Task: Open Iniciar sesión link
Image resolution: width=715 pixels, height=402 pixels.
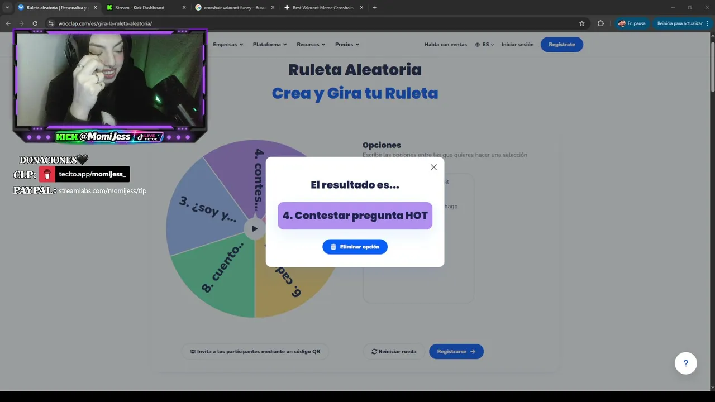Action: click(517, 45)
